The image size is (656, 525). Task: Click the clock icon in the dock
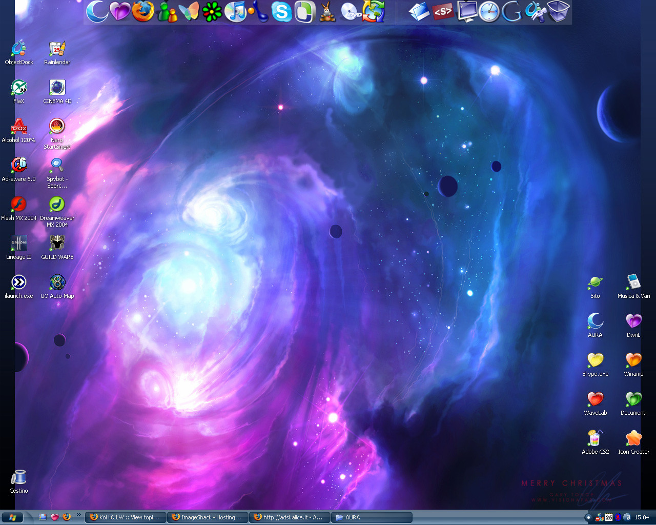click(x=489, y=11)
